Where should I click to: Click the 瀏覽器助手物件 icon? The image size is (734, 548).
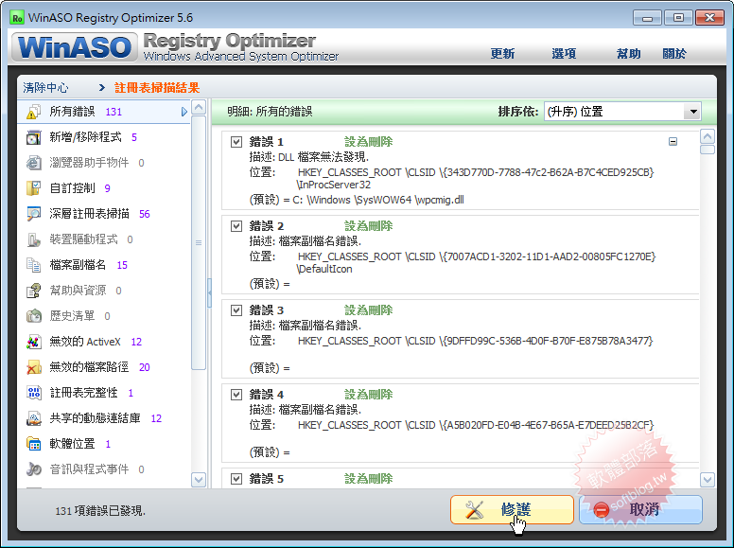34,163
